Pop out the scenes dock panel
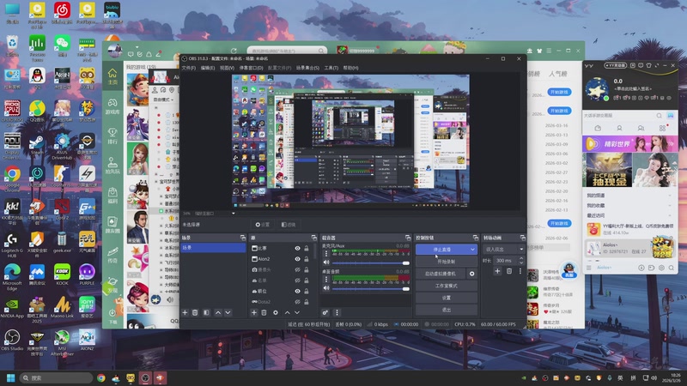This screenshot has width=687, height=386. point(243,238)
